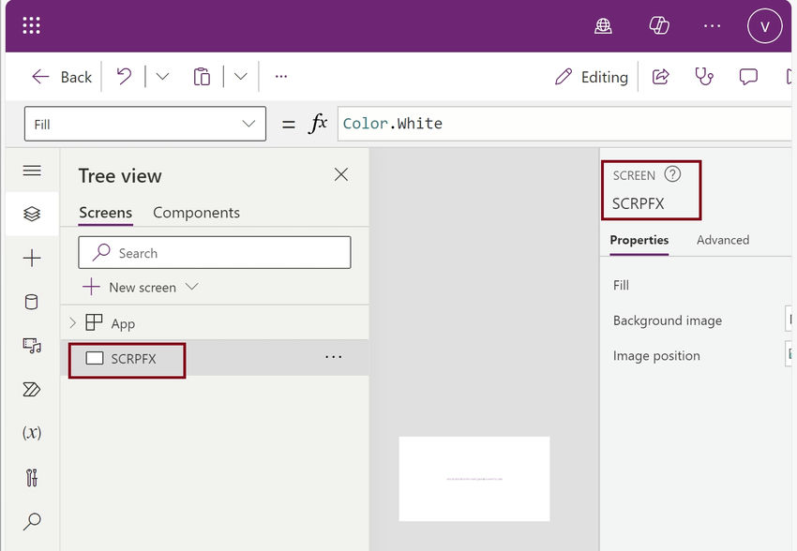Click the Editing mode button

click(592, 77)
